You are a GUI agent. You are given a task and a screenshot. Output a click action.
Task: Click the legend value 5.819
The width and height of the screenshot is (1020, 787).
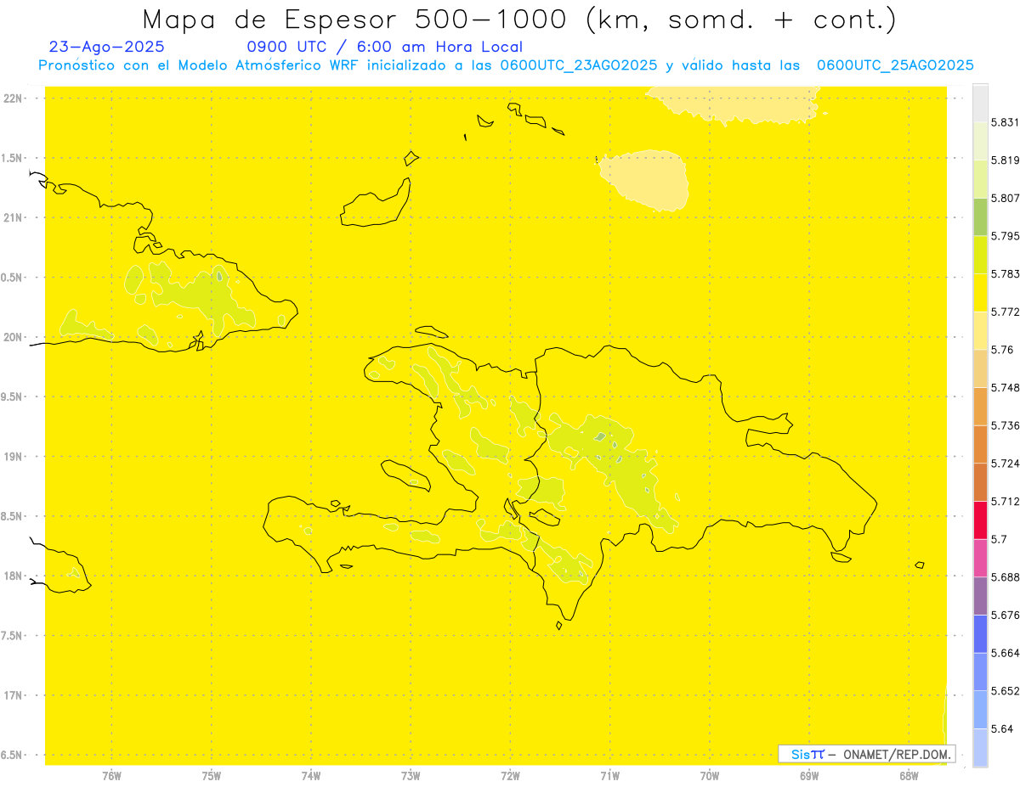pyautogui.click(x=1006, y=160)
